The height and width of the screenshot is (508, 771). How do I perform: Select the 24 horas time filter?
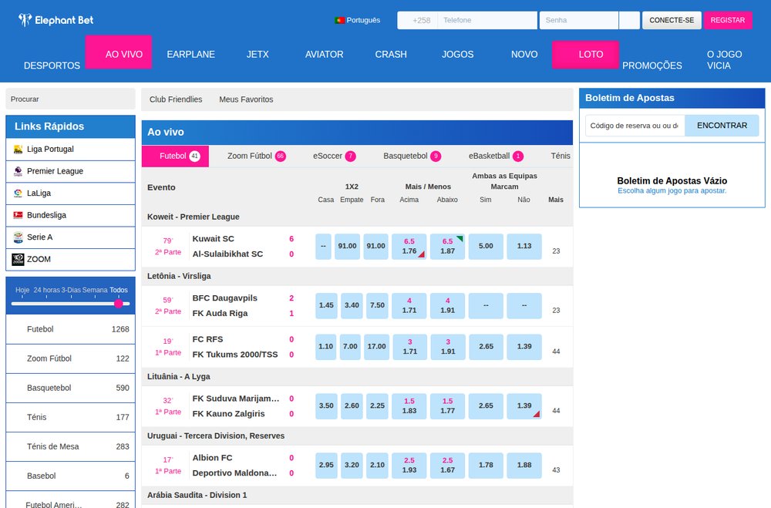47,290
